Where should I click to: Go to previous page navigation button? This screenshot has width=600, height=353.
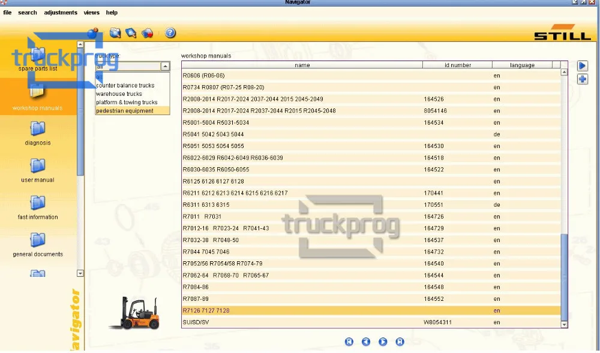point(366,342)
